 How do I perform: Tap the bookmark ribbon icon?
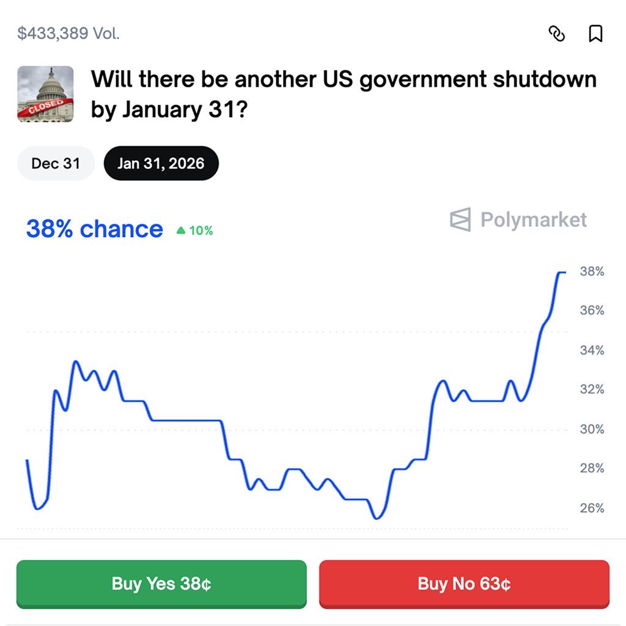596,34
